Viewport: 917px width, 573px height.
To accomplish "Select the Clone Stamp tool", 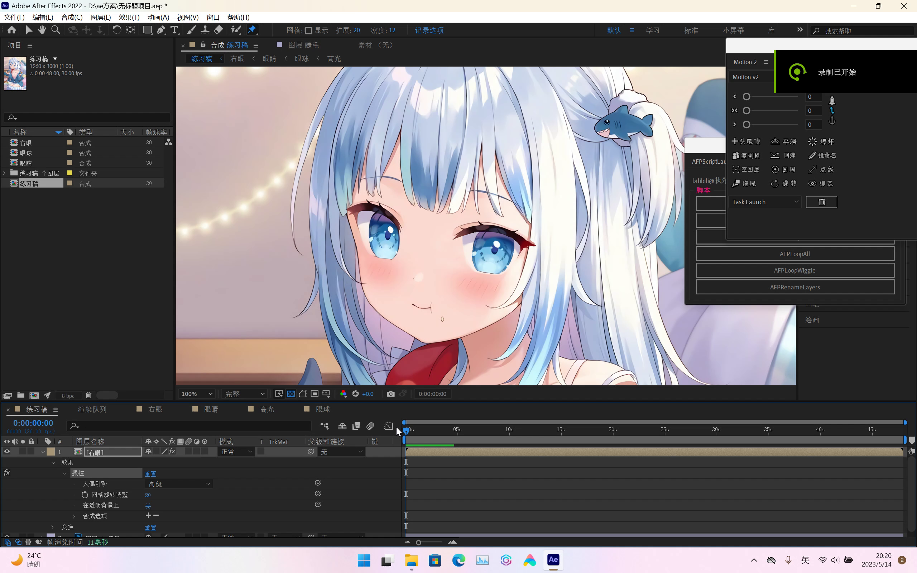I will [205, 30].
